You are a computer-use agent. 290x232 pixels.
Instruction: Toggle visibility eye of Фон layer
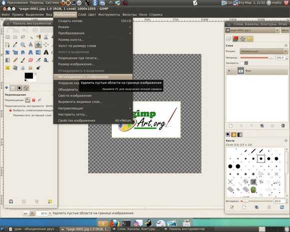[229, 71]
